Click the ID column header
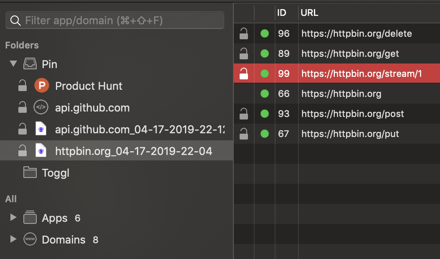Screen dimensions: 440x259 coord(283,13)
